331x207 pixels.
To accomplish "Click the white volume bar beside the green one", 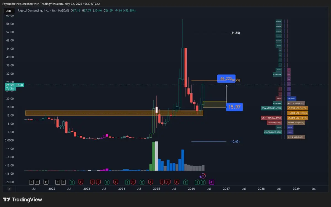I will (157, 156).
